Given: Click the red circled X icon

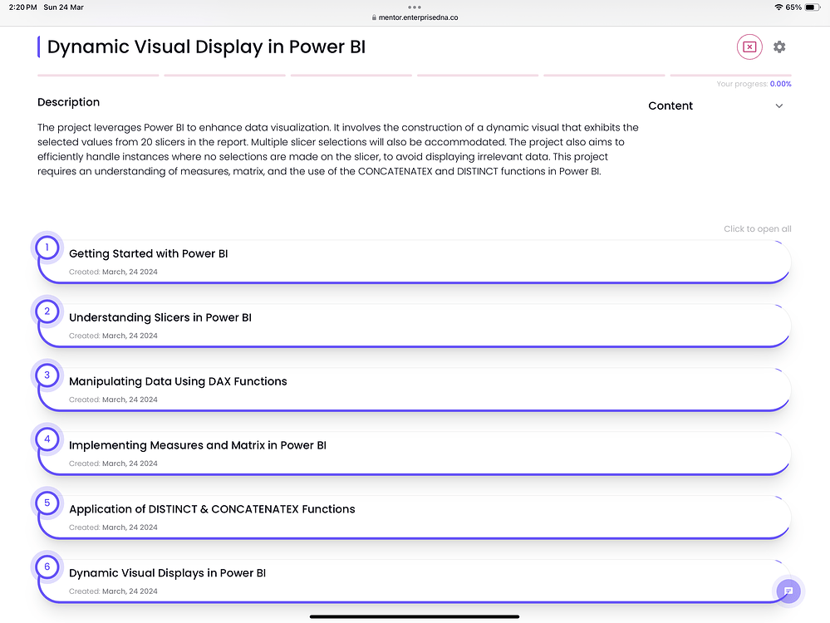Looking at the screenshot, I should (749, 47).
